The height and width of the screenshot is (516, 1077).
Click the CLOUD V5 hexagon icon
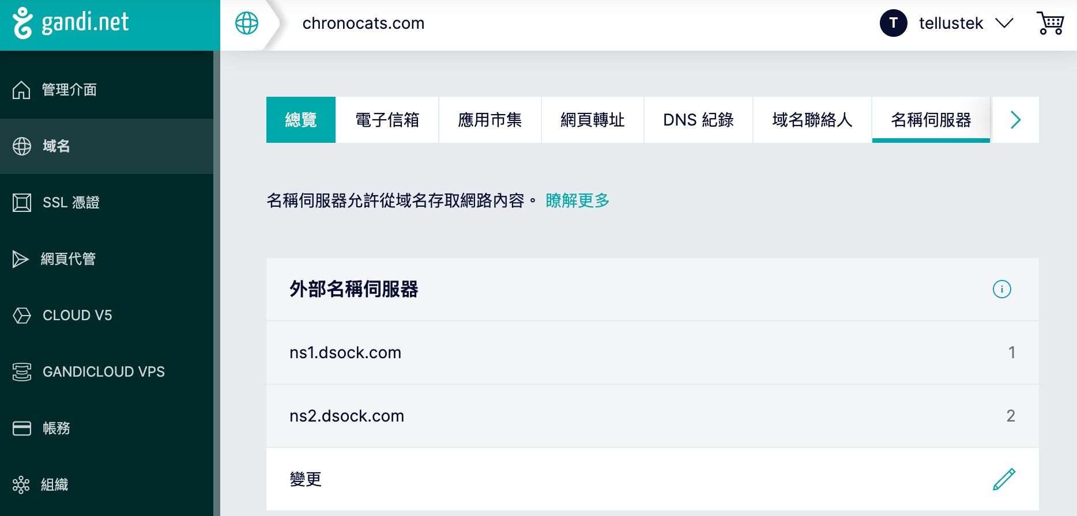point(22,316)
